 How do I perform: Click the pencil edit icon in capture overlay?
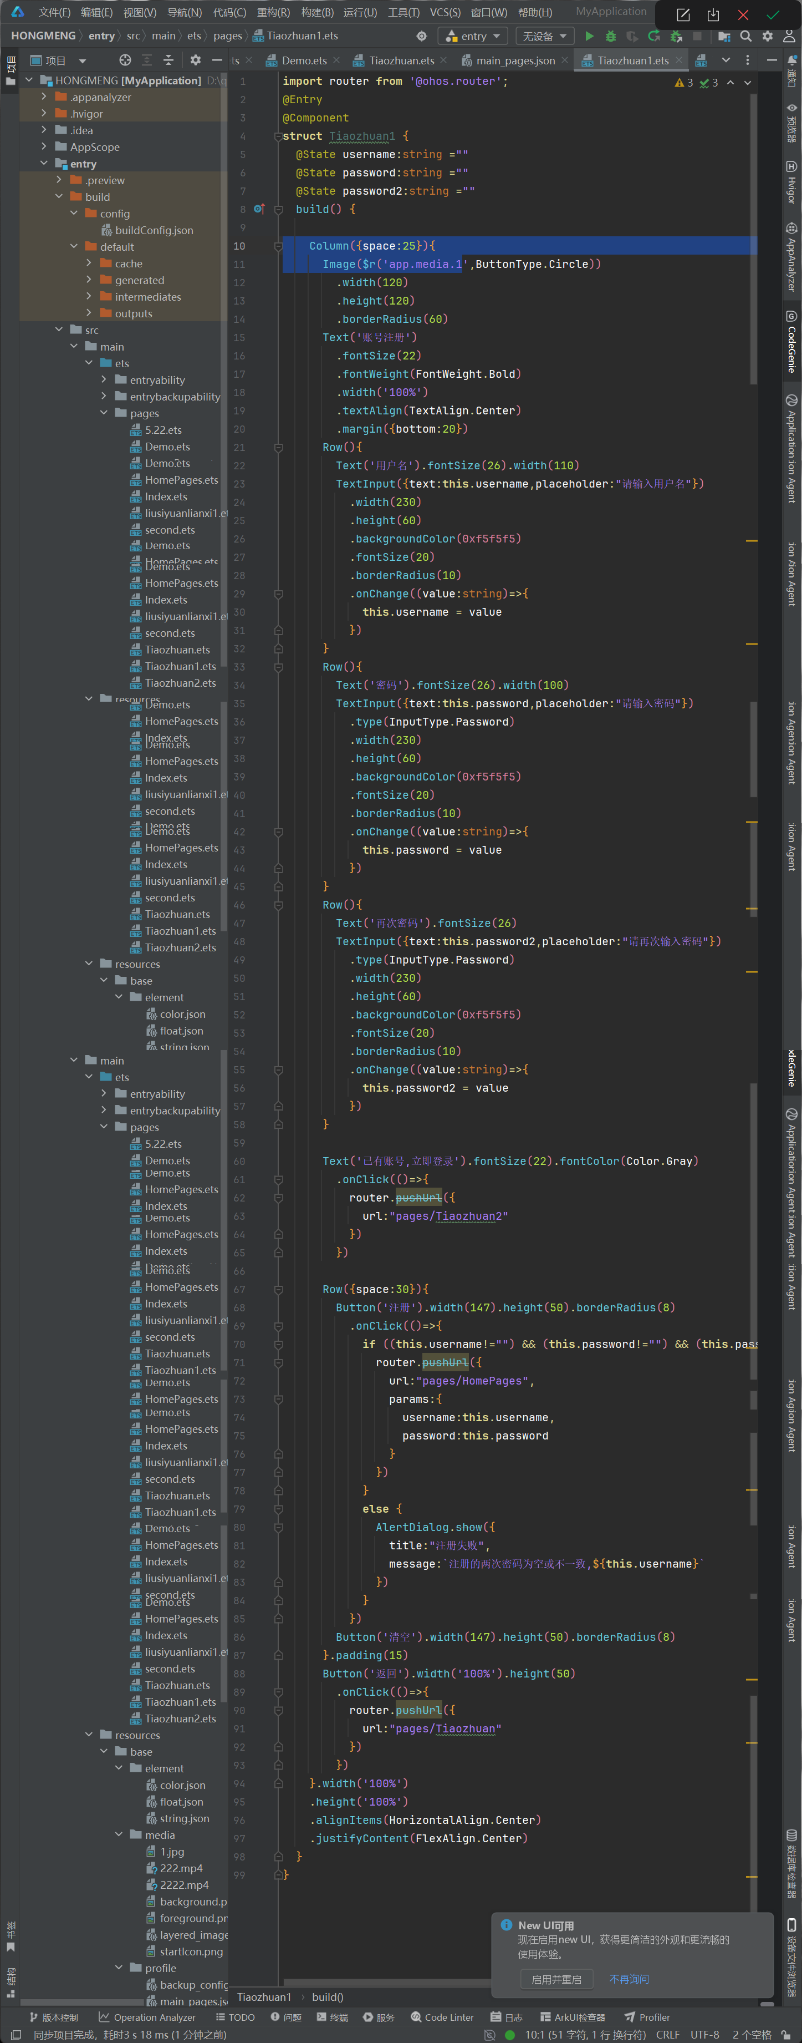click(x=683, y=15)
